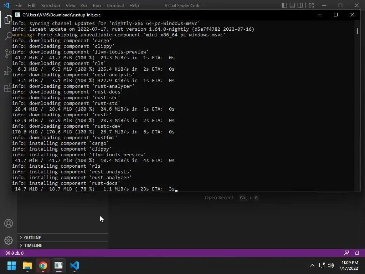Viewport: 365px width, 274px height.
Task: Open Google Chrome from taskbar
Action: click(43, 265)
